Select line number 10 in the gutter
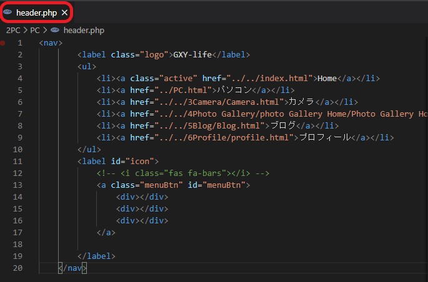Screen dimensions: 428x282 17,150
